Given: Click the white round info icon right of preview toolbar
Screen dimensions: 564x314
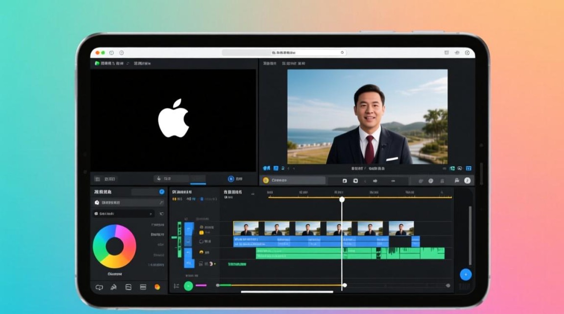Looking at the screenshot, I should click(x=467, y=181).
